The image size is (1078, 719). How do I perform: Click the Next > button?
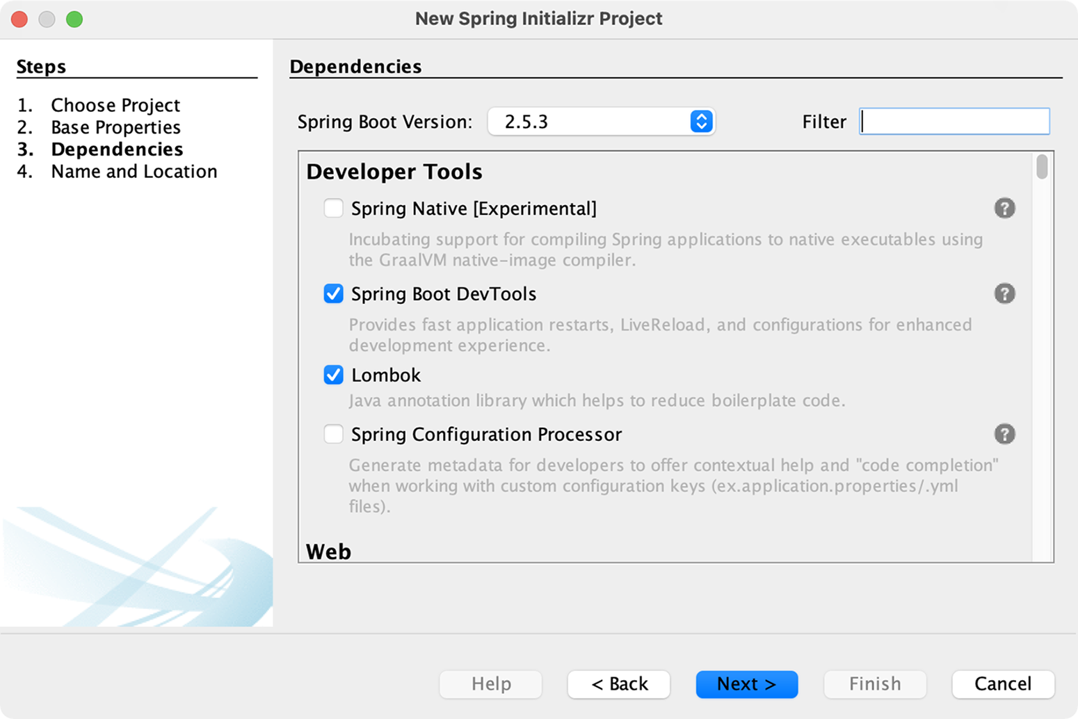(747, 684)
